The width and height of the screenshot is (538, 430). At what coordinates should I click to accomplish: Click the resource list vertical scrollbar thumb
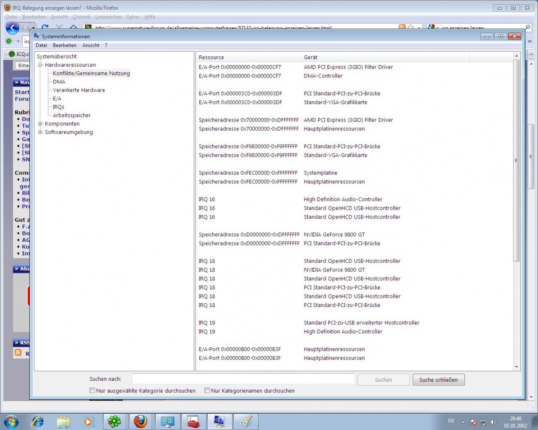pyautogui.click(x=517, y=161)
